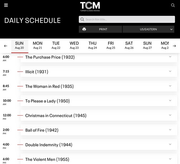The width and height of the screenshot is (180, 164).
Task: Open the US/Eastern timezone dropdown
Action: click(149, 29)
